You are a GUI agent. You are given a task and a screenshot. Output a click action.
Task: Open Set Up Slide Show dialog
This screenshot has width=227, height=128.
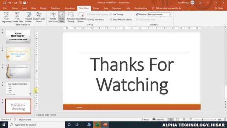(x=53, y=17)
